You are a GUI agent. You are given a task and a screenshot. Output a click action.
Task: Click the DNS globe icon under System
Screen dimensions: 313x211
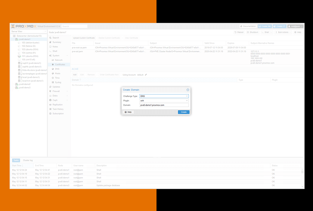[x=53, y=69]
